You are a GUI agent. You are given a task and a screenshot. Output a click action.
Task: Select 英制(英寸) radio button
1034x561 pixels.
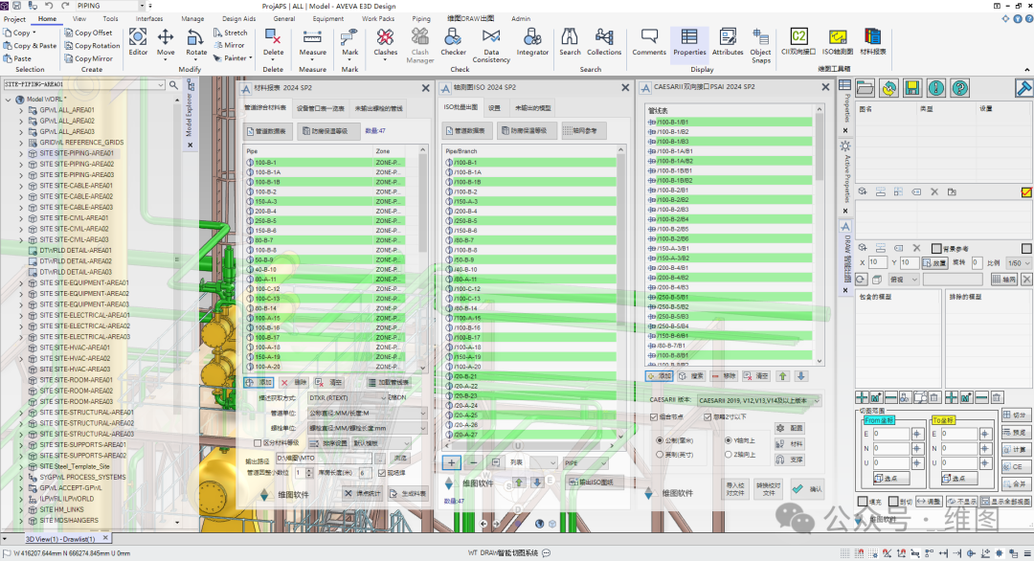[x=660, y=455]
